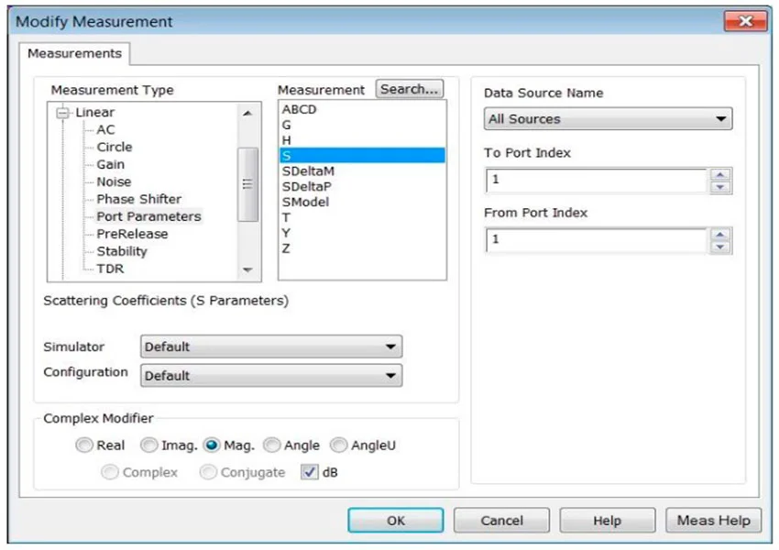Uncheck the dB checkbox
779x550 pixels.
309,473
